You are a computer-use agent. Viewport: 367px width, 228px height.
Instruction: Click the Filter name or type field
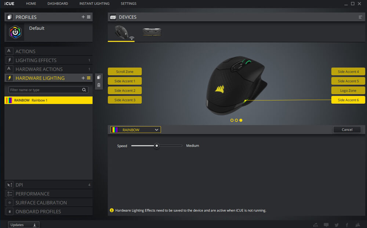click(x=45, y=90)
